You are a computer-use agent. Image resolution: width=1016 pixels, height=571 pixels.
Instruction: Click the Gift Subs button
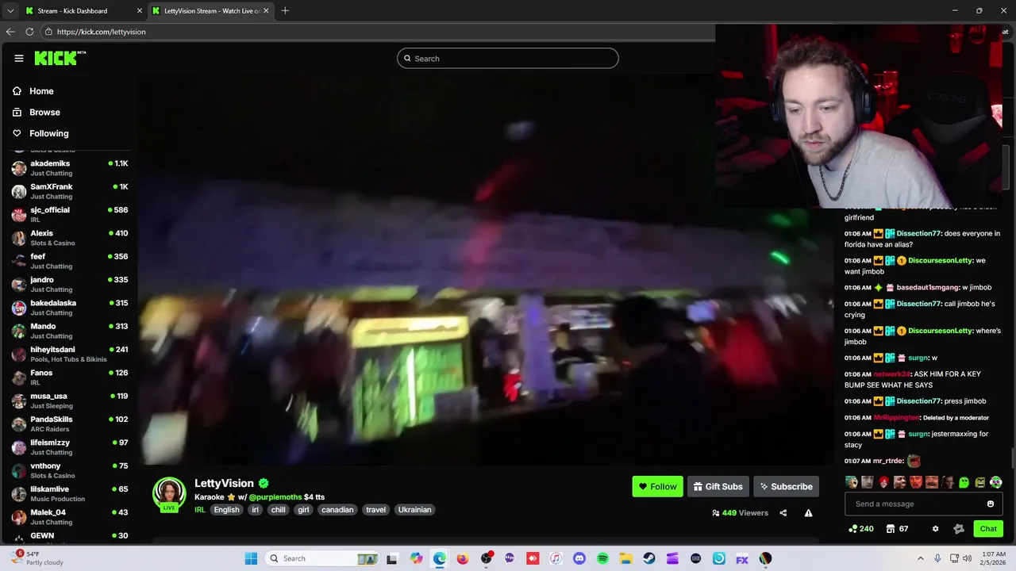[718, 486]
